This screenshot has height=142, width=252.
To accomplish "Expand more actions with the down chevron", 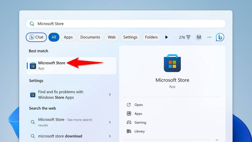I will click(x=217, y=140).
